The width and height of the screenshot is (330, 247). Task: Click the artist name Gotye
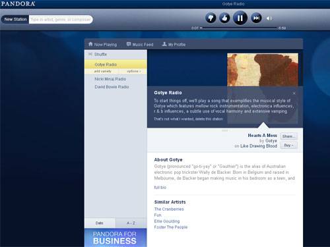tap(271, 141)
